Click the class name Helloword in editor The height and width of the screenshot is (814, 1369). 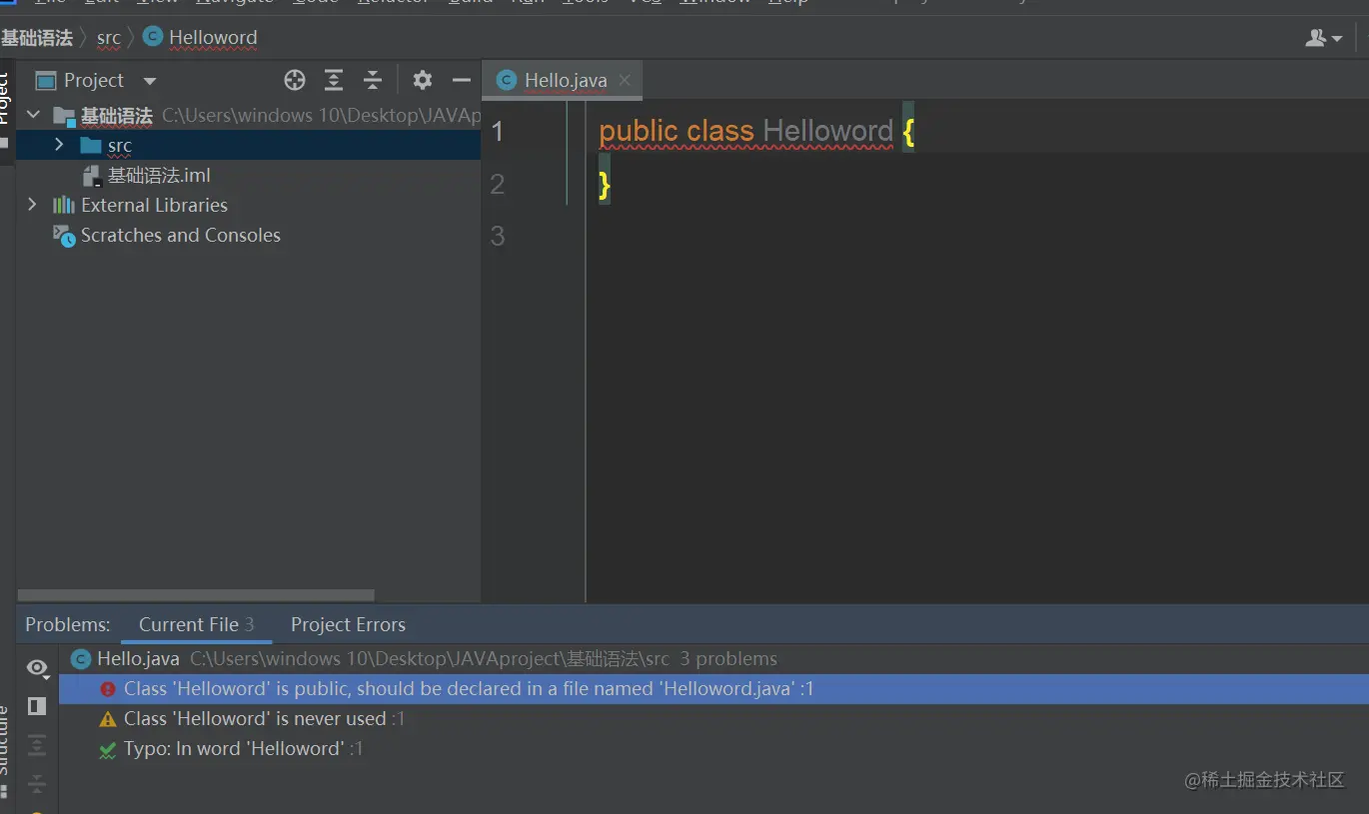point(827,131)
